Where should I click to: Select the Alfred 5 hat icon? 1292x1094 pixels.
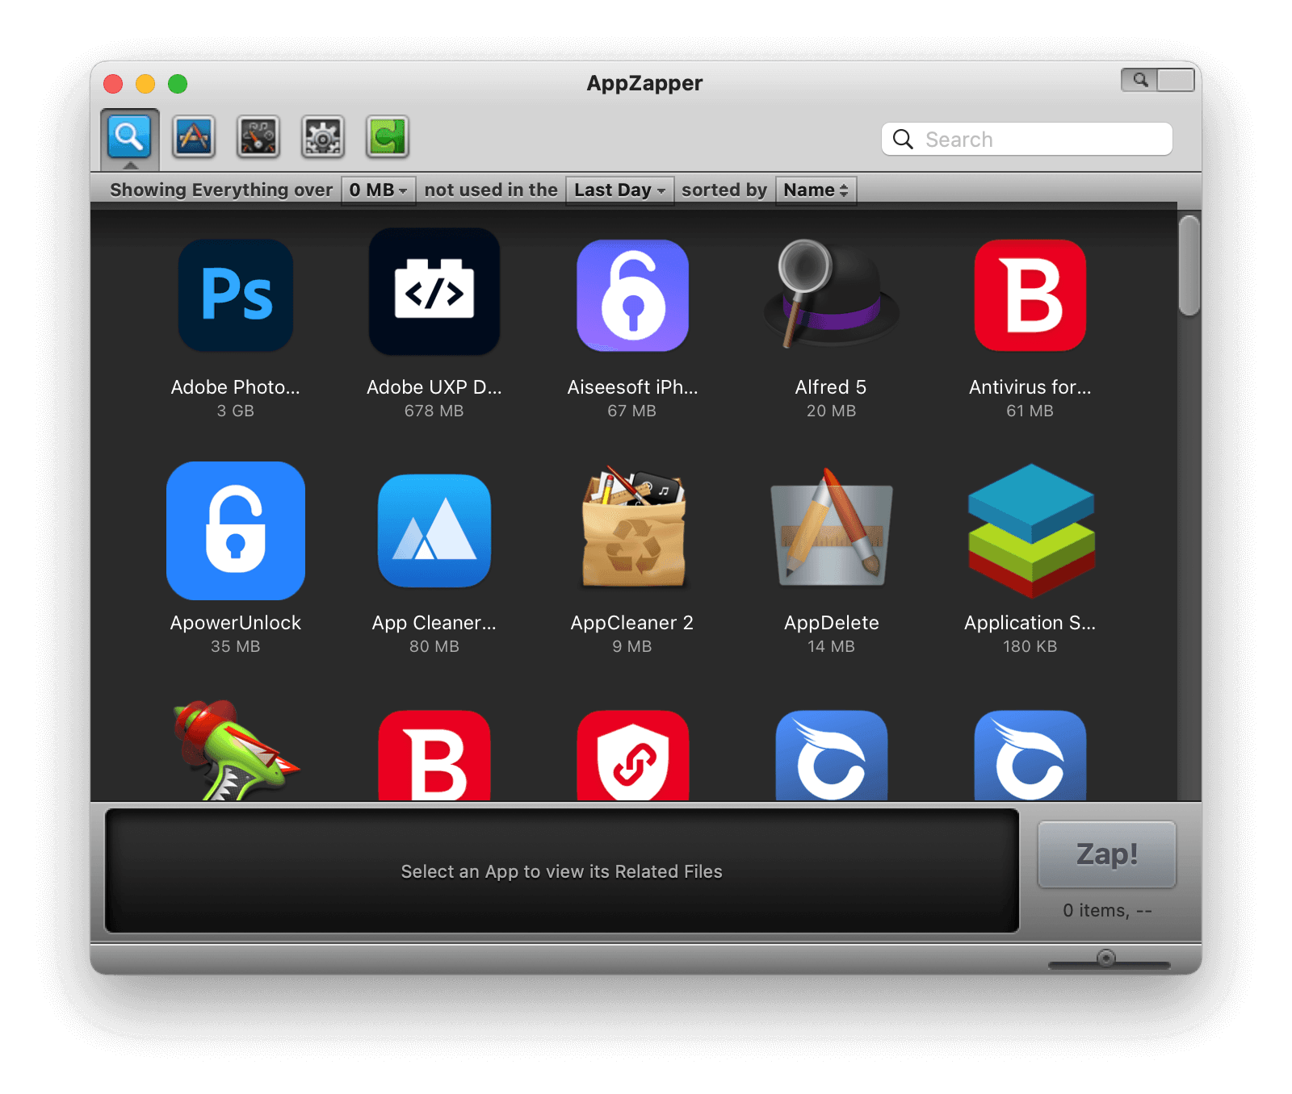point(831,294)
